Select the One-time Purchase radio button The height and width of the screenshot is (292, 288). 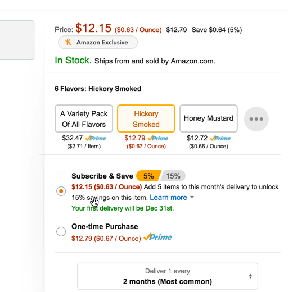click(61, 231)
